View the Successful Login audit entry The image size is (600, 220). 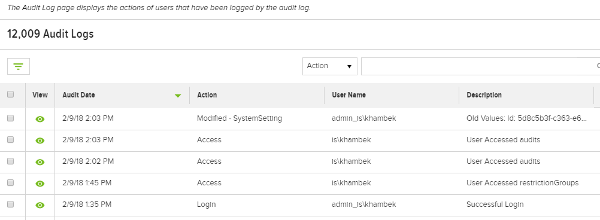point(40,206)
